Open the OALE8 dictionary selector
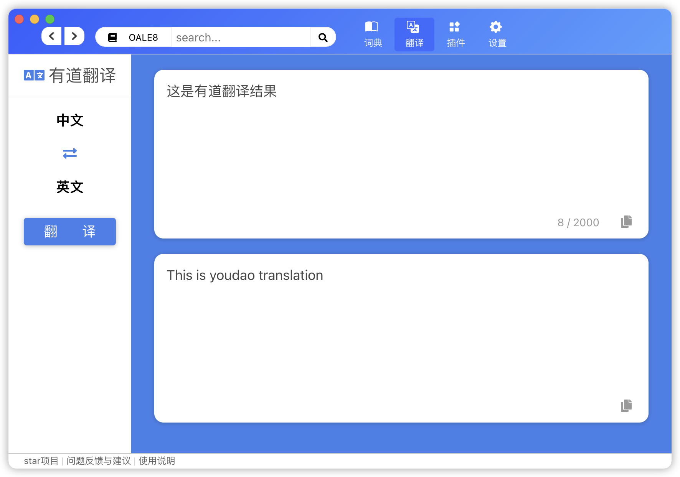Screen dimensions: 680x477 click(133, 37)
